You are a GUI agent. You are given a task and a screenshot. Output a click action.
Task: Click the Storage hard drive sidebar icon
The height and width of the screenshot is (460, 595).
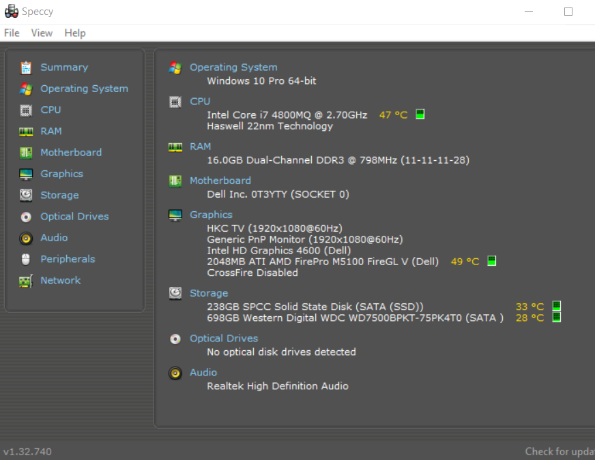click(x=26, y=195)
